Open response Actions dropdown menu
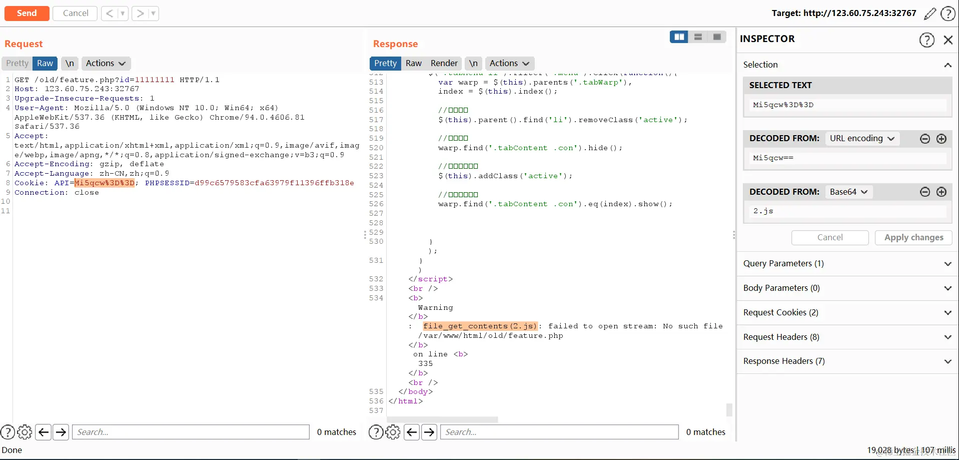This screenshot has height=460, width=959. click(509, 64)
